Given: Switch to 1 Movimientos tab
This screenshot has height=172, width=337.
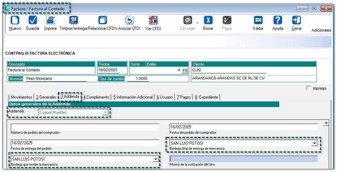Looking at the screenshot, I should (20, 97).
